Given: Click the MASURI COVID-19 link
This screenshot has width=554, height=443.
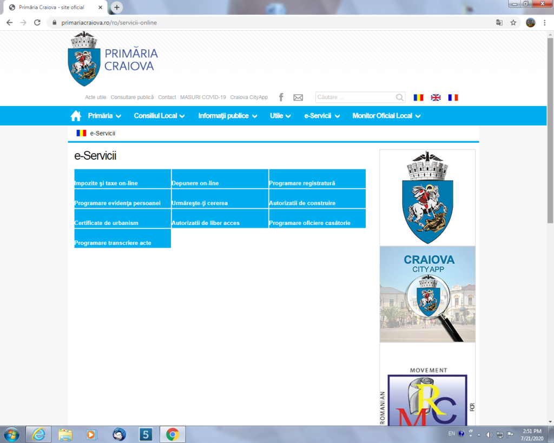Looking at the screenshot, I should click(203, 97).
